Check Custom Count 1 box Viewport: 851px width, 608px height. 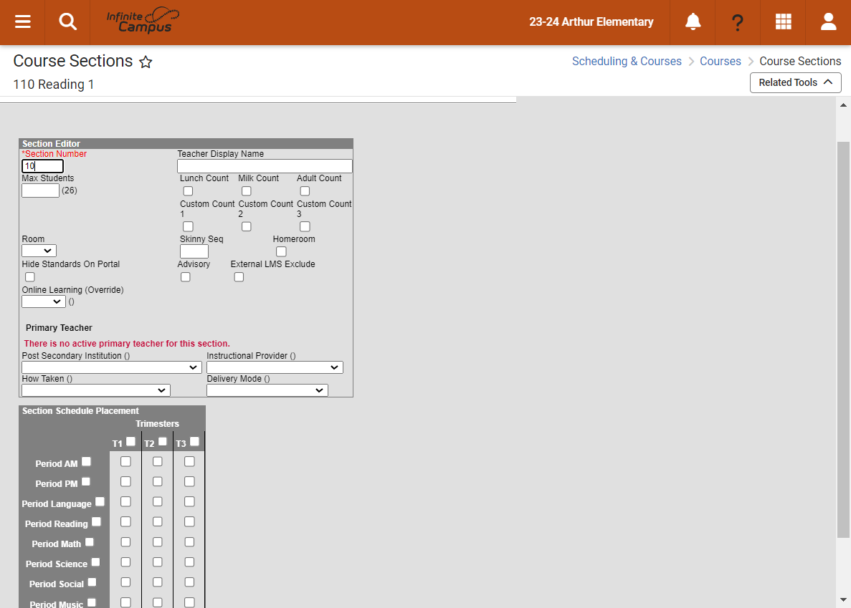click(188, 226)
